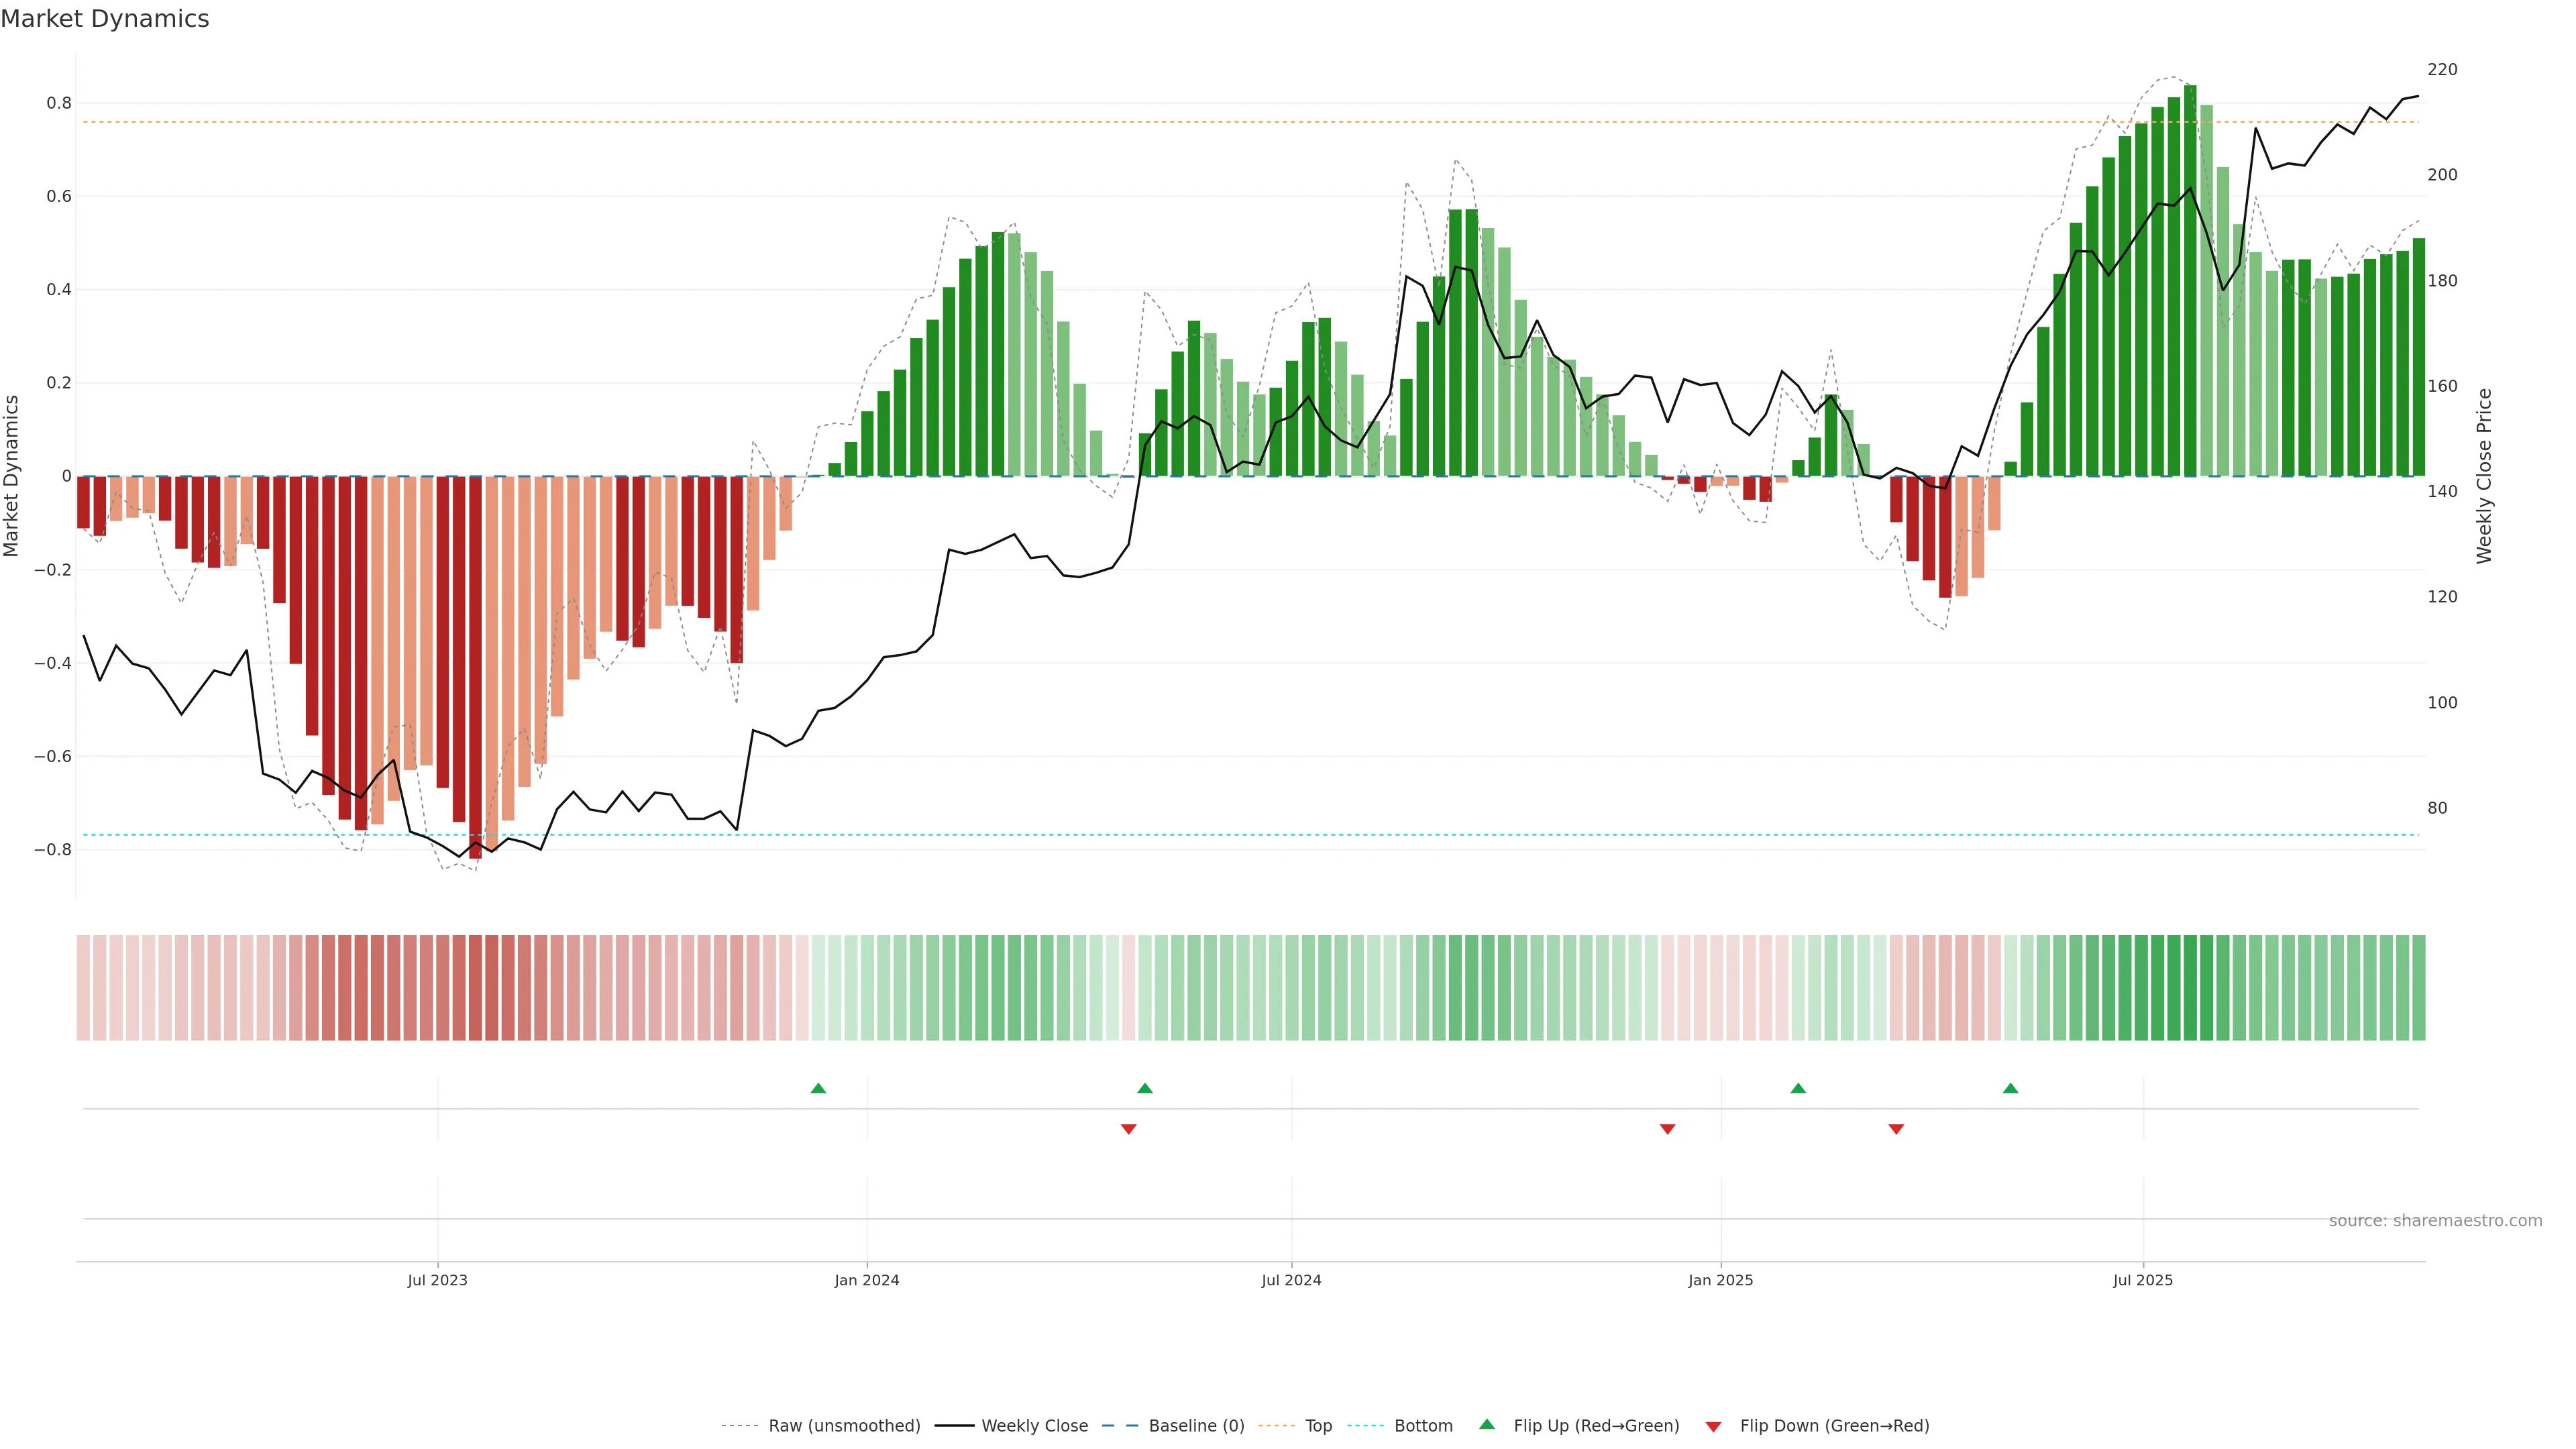Click the second green flip-up triangle marker
This screenshot has width=2576, height=1449.
pyautogui.click(x=1145, y=1088)
